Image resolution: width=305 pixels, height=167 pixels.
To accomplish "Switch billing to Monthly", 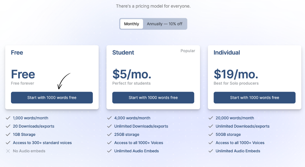I will click(131, 24).
